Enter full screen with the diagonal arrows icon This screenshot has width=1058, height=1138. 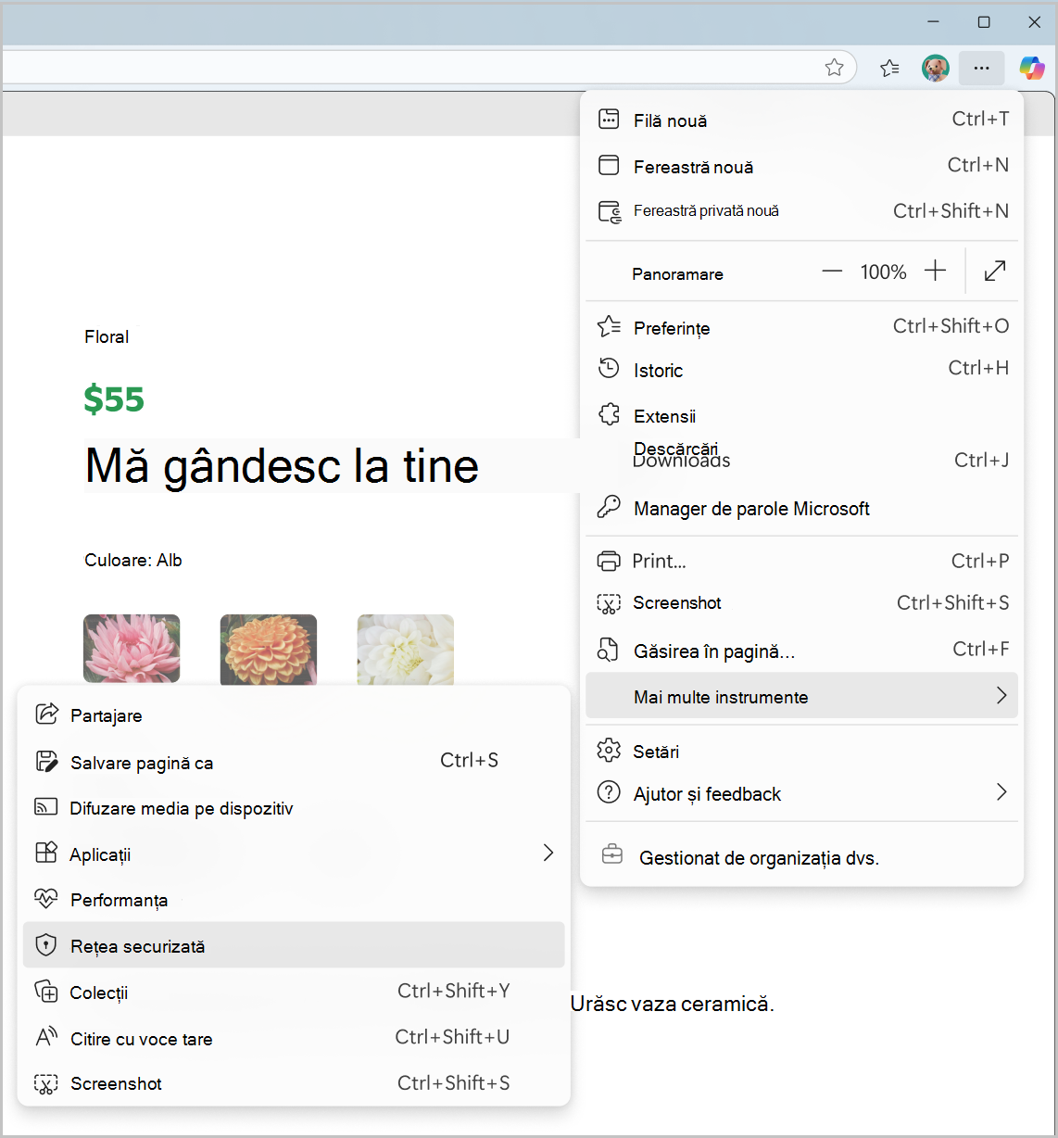point(995,271)
